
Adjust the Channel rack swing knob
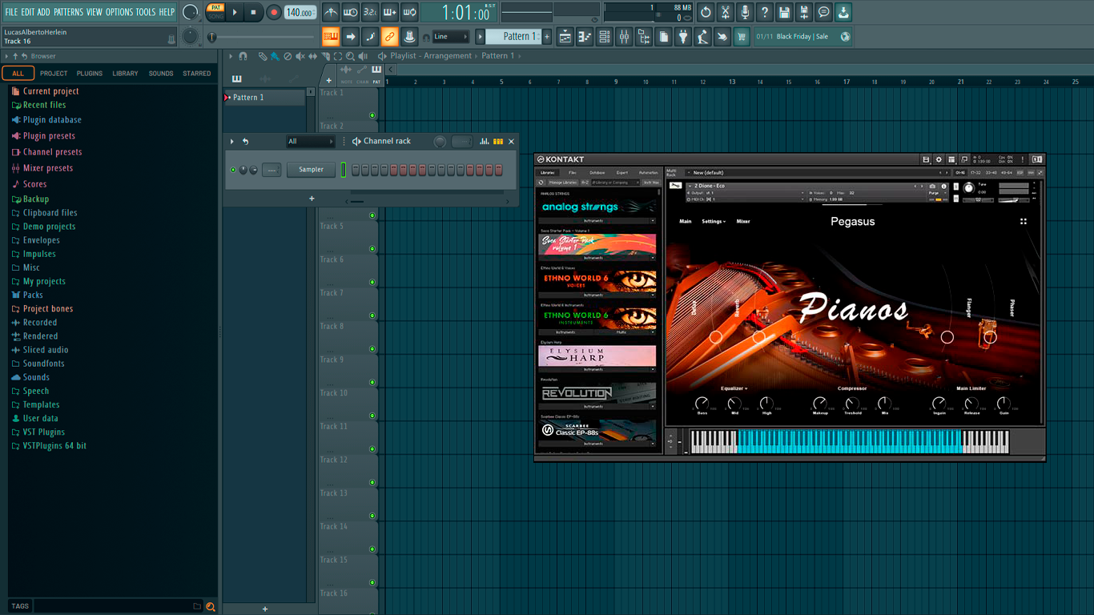pyautogui.click(x=440, y=142)
